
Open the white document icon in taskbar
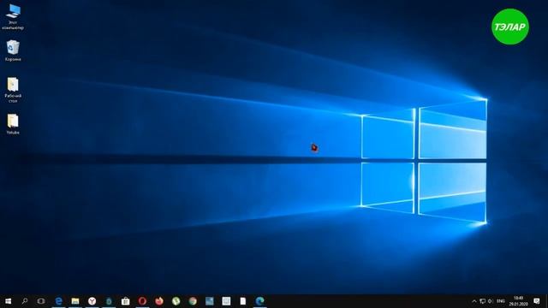243,301
